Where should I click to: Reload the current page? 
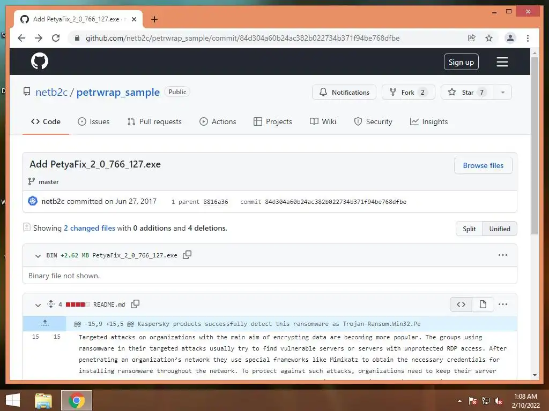coord(56,38)
